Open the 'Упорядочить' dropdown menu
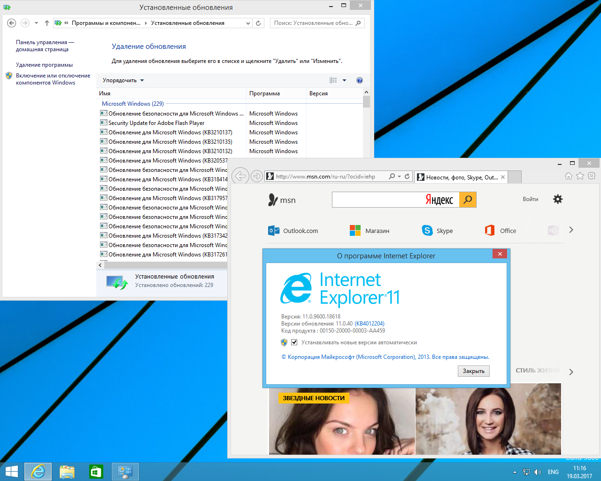This screenshot has height=481, width=601. coord(123,80)
